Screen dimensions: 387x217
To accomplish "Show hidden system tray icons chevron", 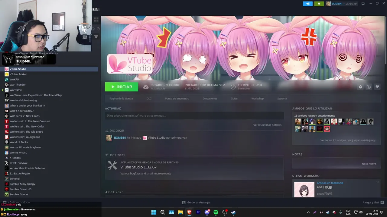I will tap(308, 212).
